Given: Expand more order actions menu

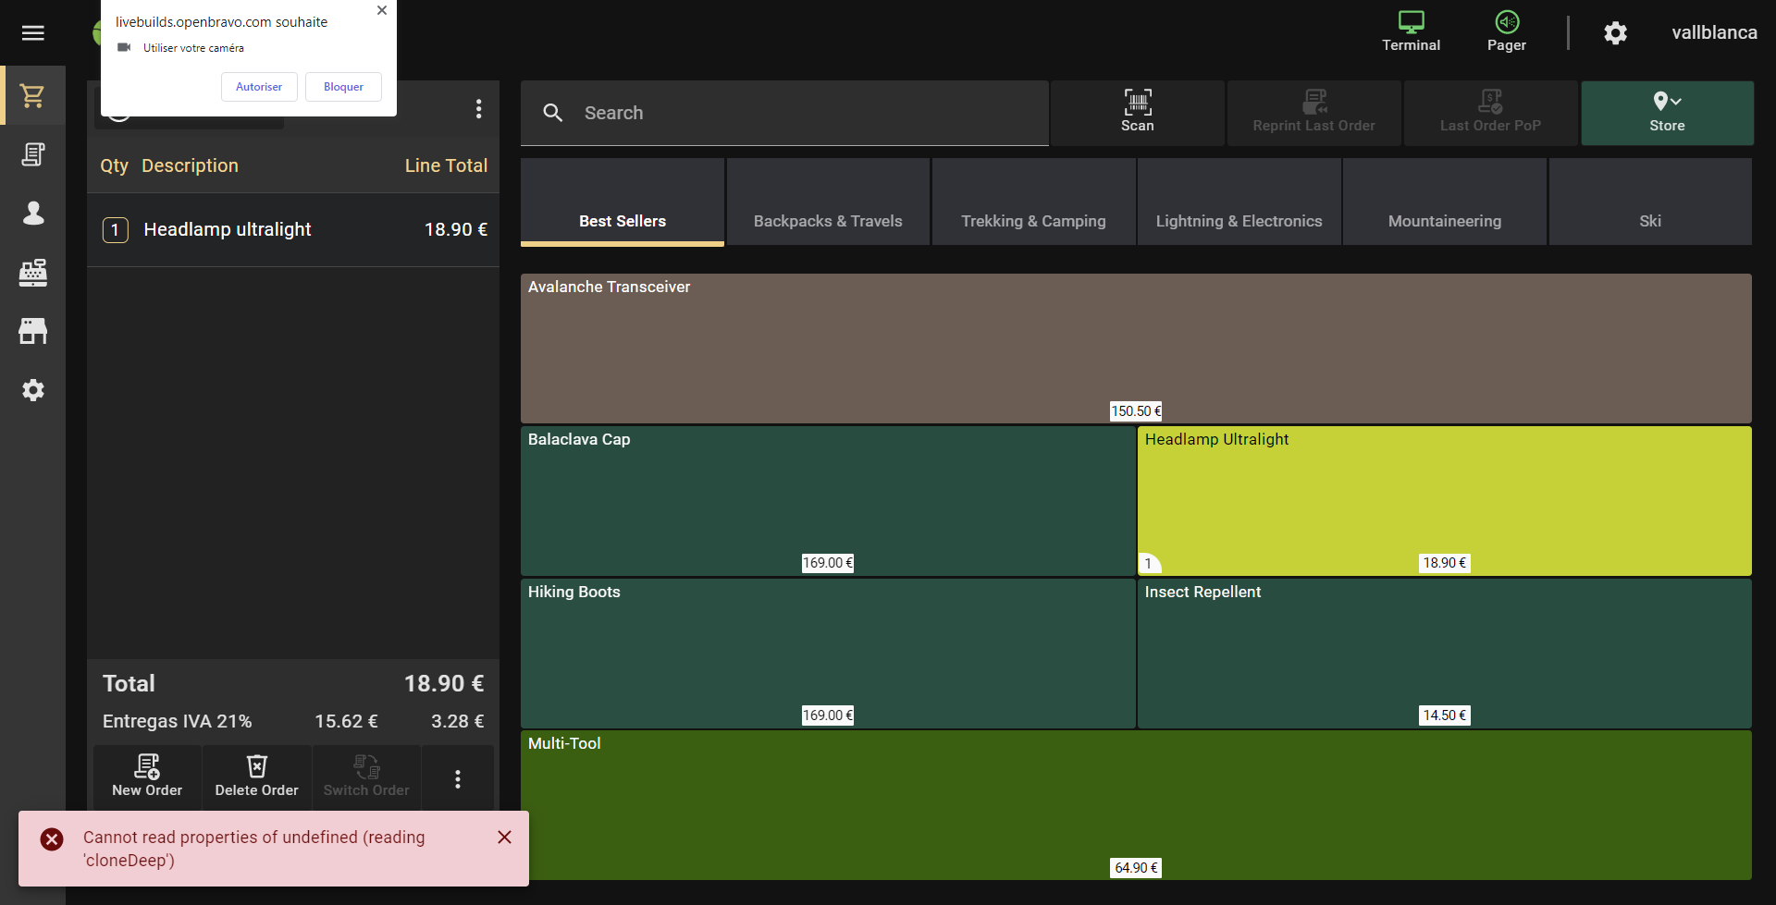Looking at the screenshot, I should [457, 779].
